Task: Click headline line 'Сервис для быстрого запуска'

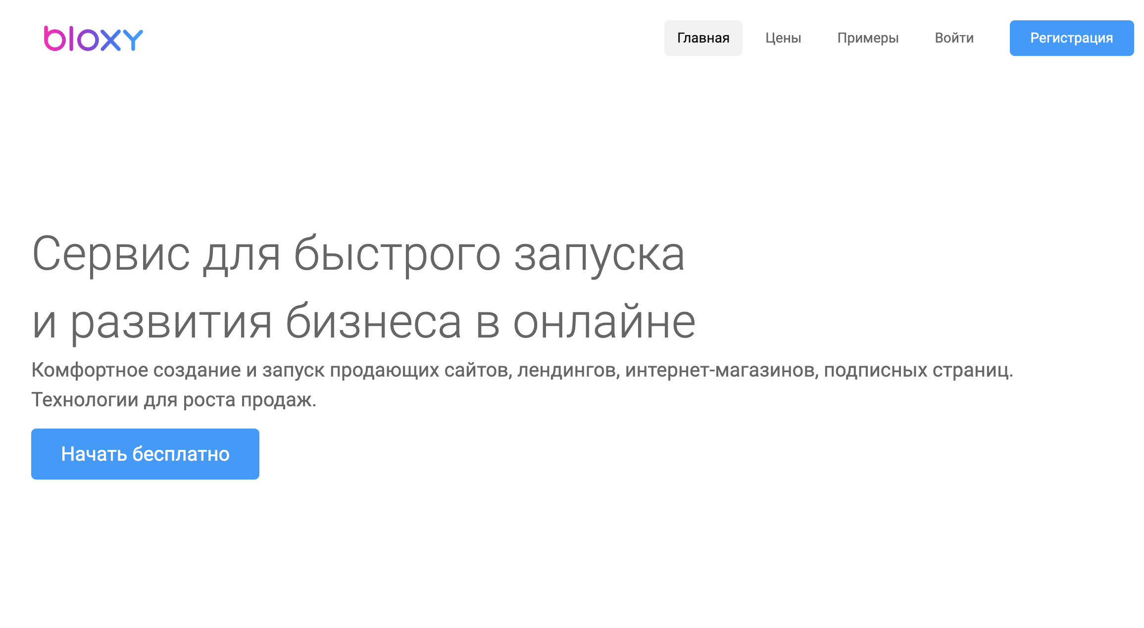Action: 358,254
